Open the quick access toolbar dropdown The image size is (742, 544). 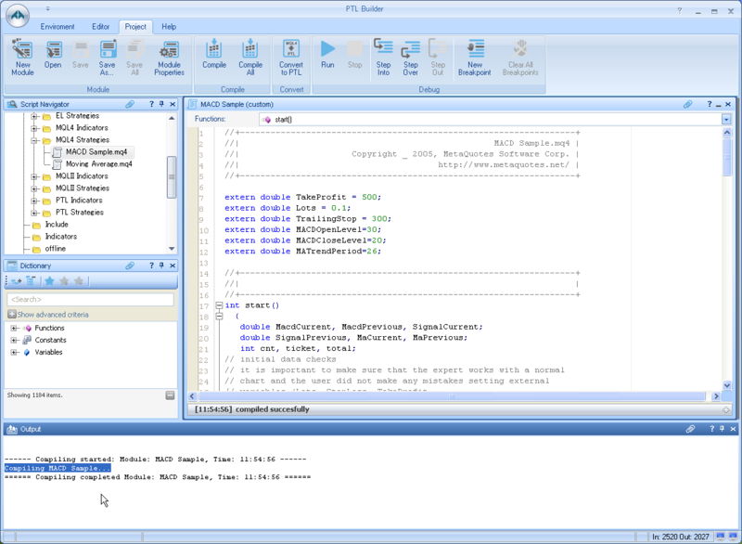[48, 8]
